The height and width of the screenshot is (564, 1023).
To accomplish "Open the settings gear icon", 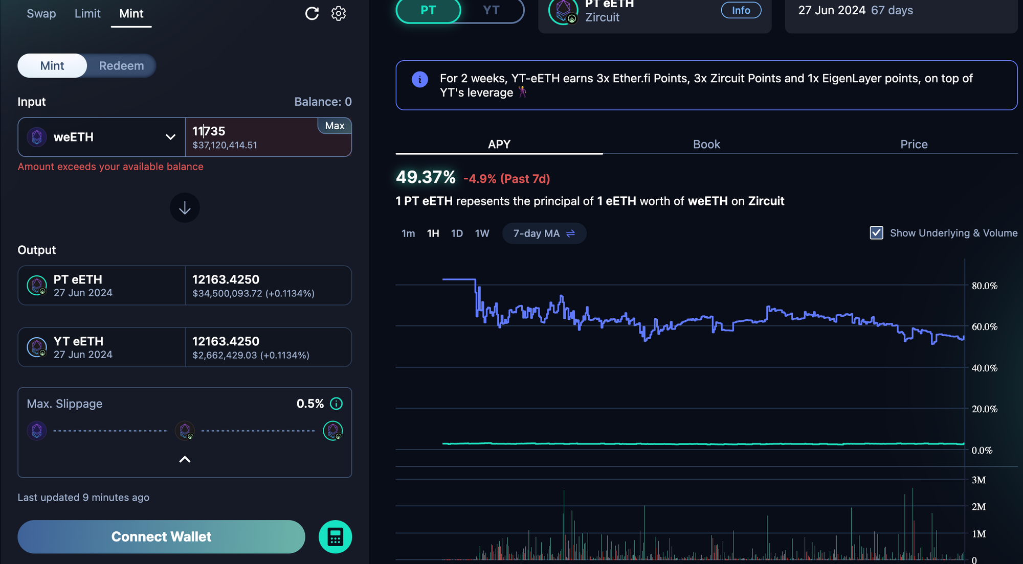I will coord(339,14).
